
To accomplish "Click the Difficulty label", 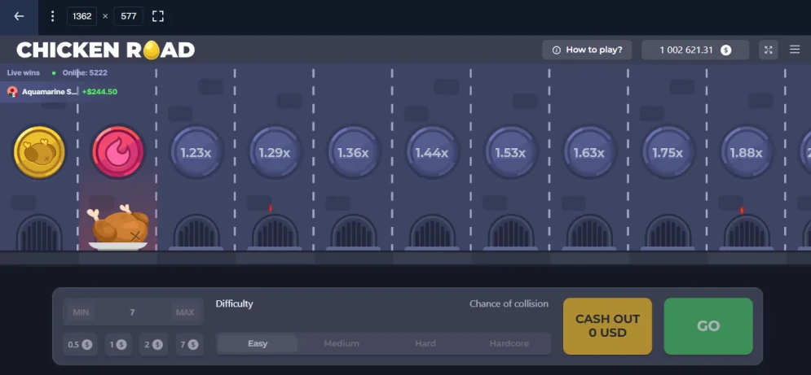I will pyautogui.click(x=234, y=303).
